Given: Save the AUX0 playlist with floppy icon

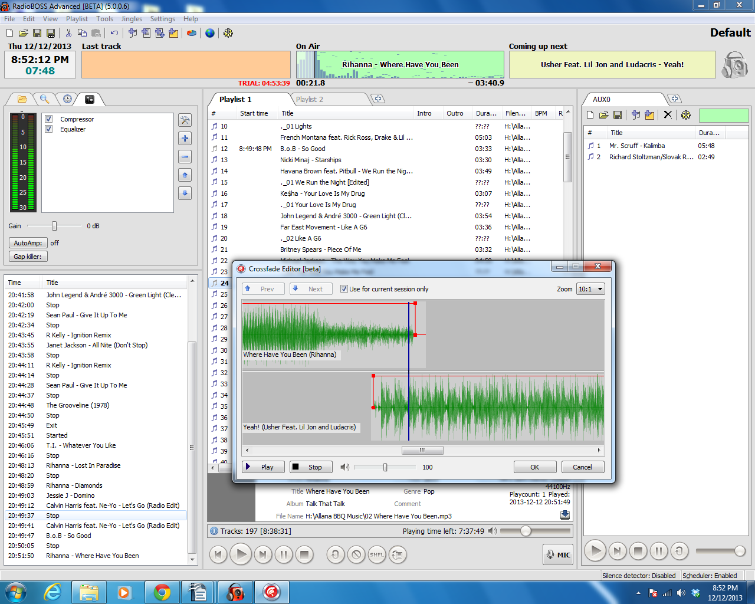Looking at the screenshot, I should [x=618, y=115].
